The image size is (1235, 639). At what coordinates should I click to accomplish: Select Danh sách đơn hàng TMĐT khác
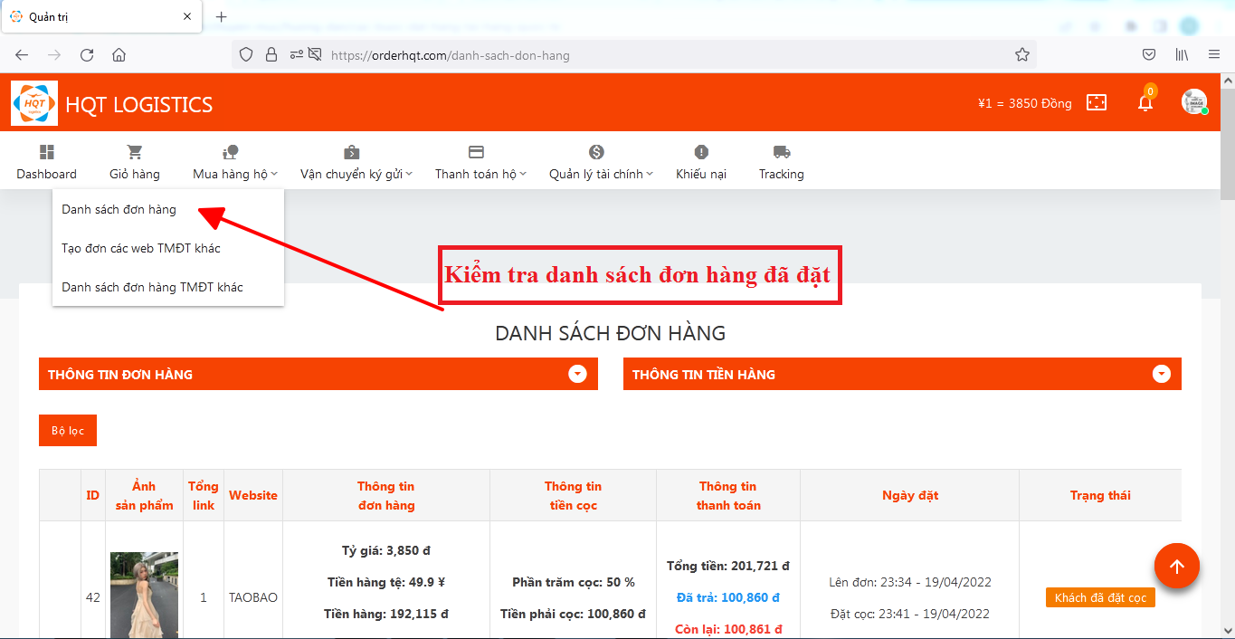pos(152,287)
